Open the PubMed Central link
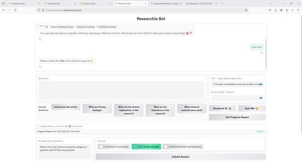This screenshot has height=162, width=302. [107, 27]
